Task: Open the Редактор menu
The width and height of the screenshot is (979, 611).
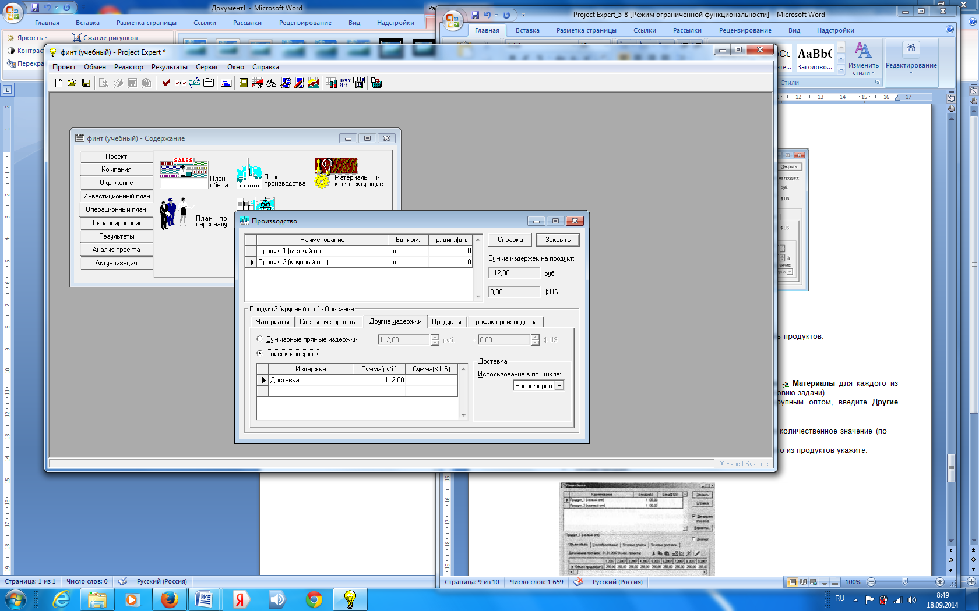Action: 128,67
